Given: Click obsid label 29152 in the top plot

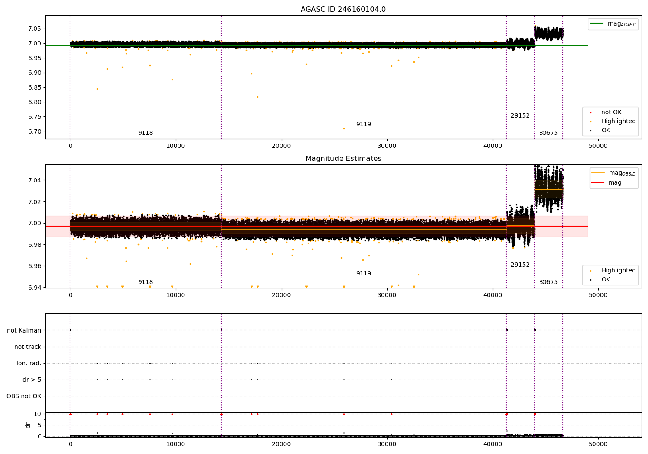Looking at the screenshot, I should point(520,115).
